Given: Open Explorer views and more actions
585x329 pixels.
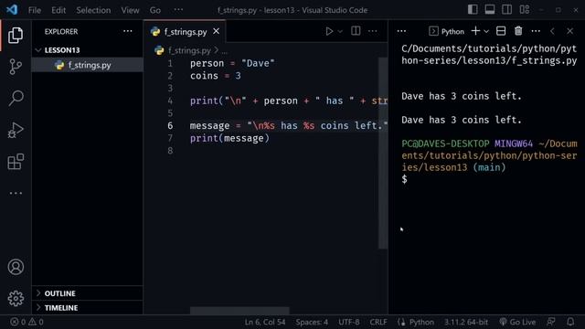Looking at the screenshot, I should (128, 31).
